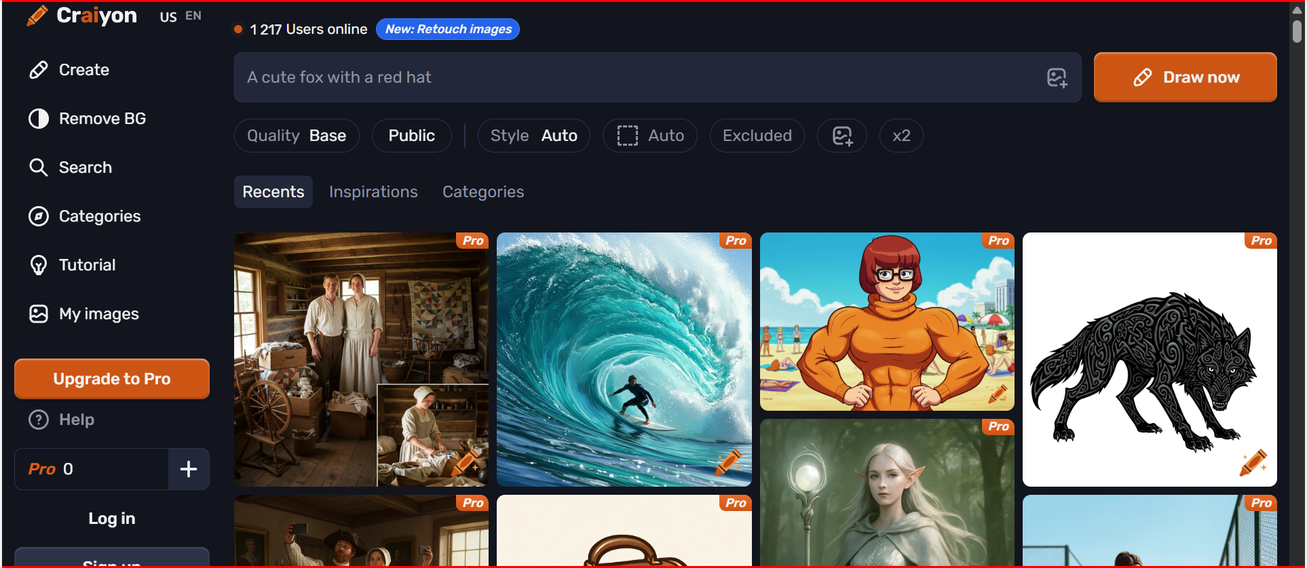The width and height of the screenshot is (1307, 568).
Task: Click the Upgrade to Pro button
Action: (x=112, y=379)
